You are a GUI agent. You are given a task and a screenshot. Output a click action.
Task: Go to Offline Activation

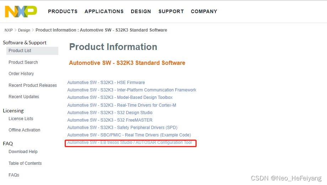[25, 130]
